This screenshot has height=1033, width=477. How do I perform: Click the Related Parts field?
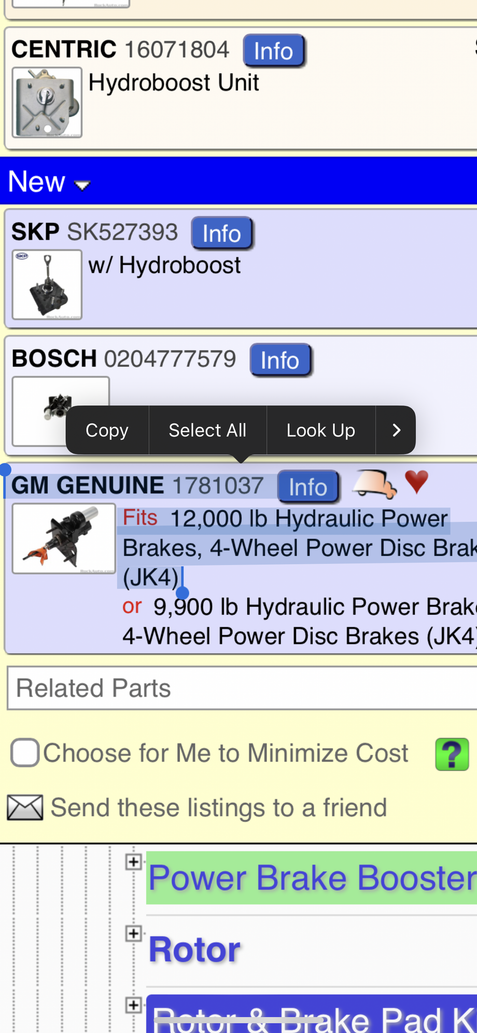(242, 688)
